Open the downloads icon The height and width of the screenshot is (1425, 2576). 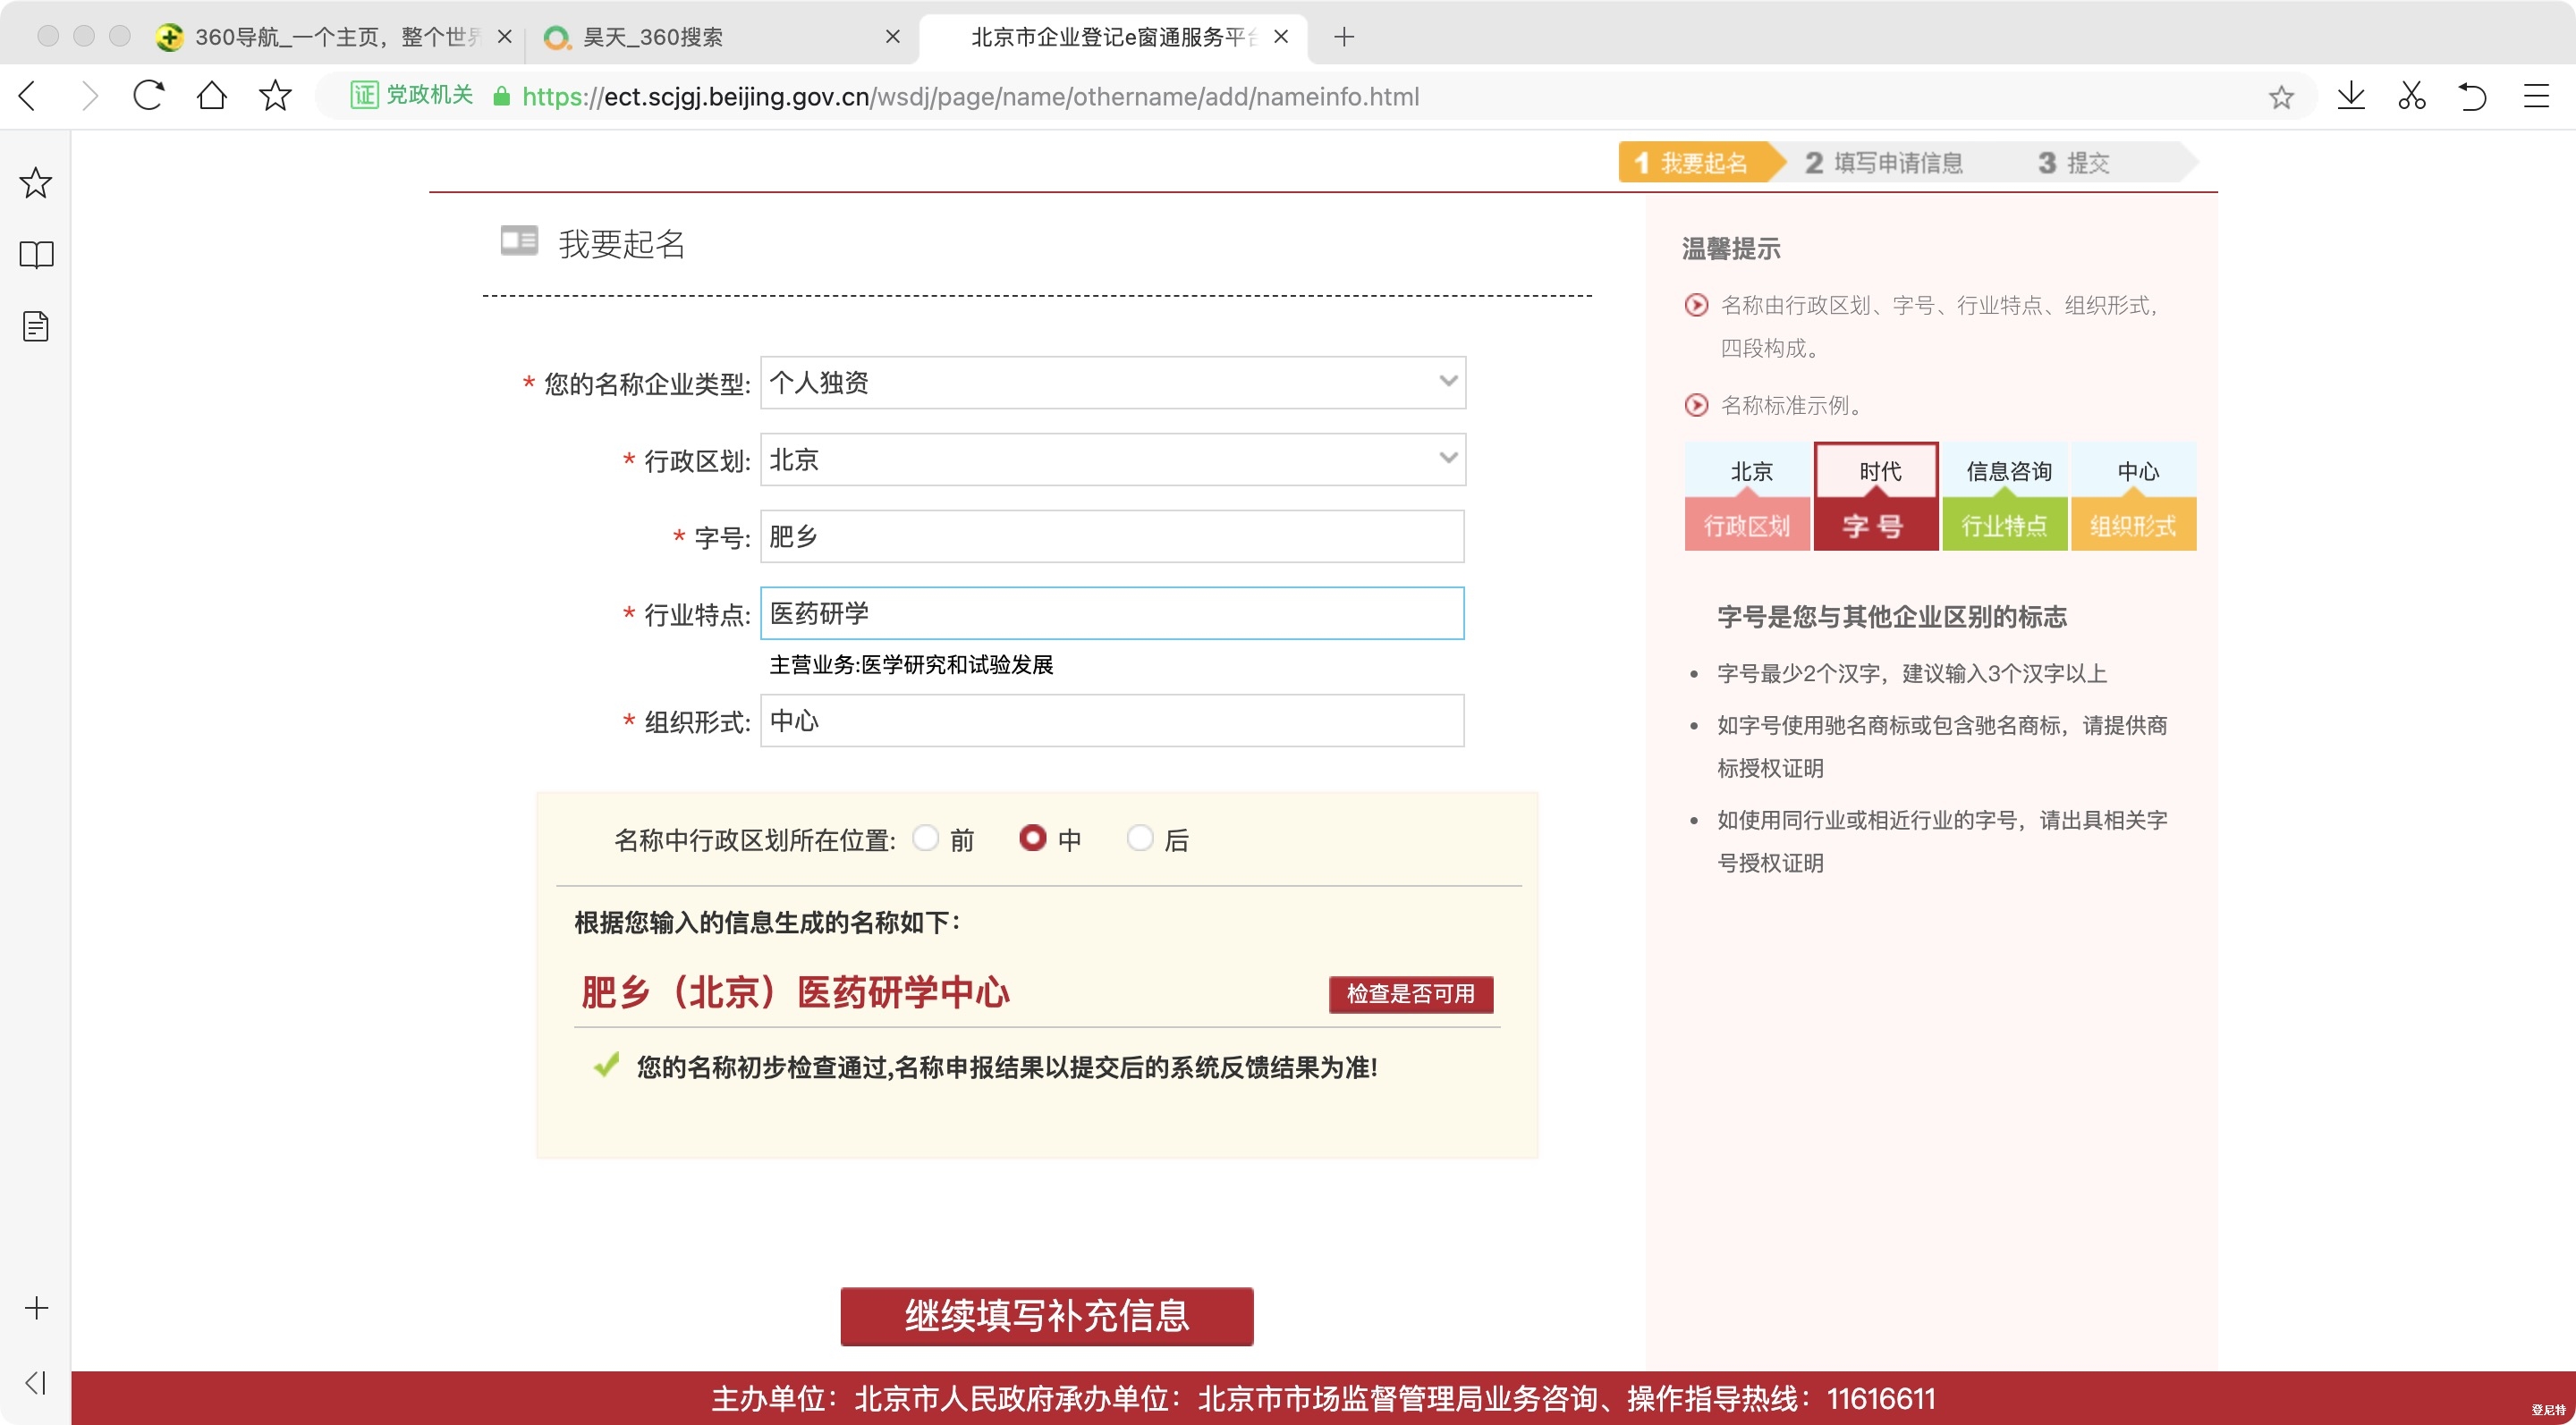coord(2351,96)
